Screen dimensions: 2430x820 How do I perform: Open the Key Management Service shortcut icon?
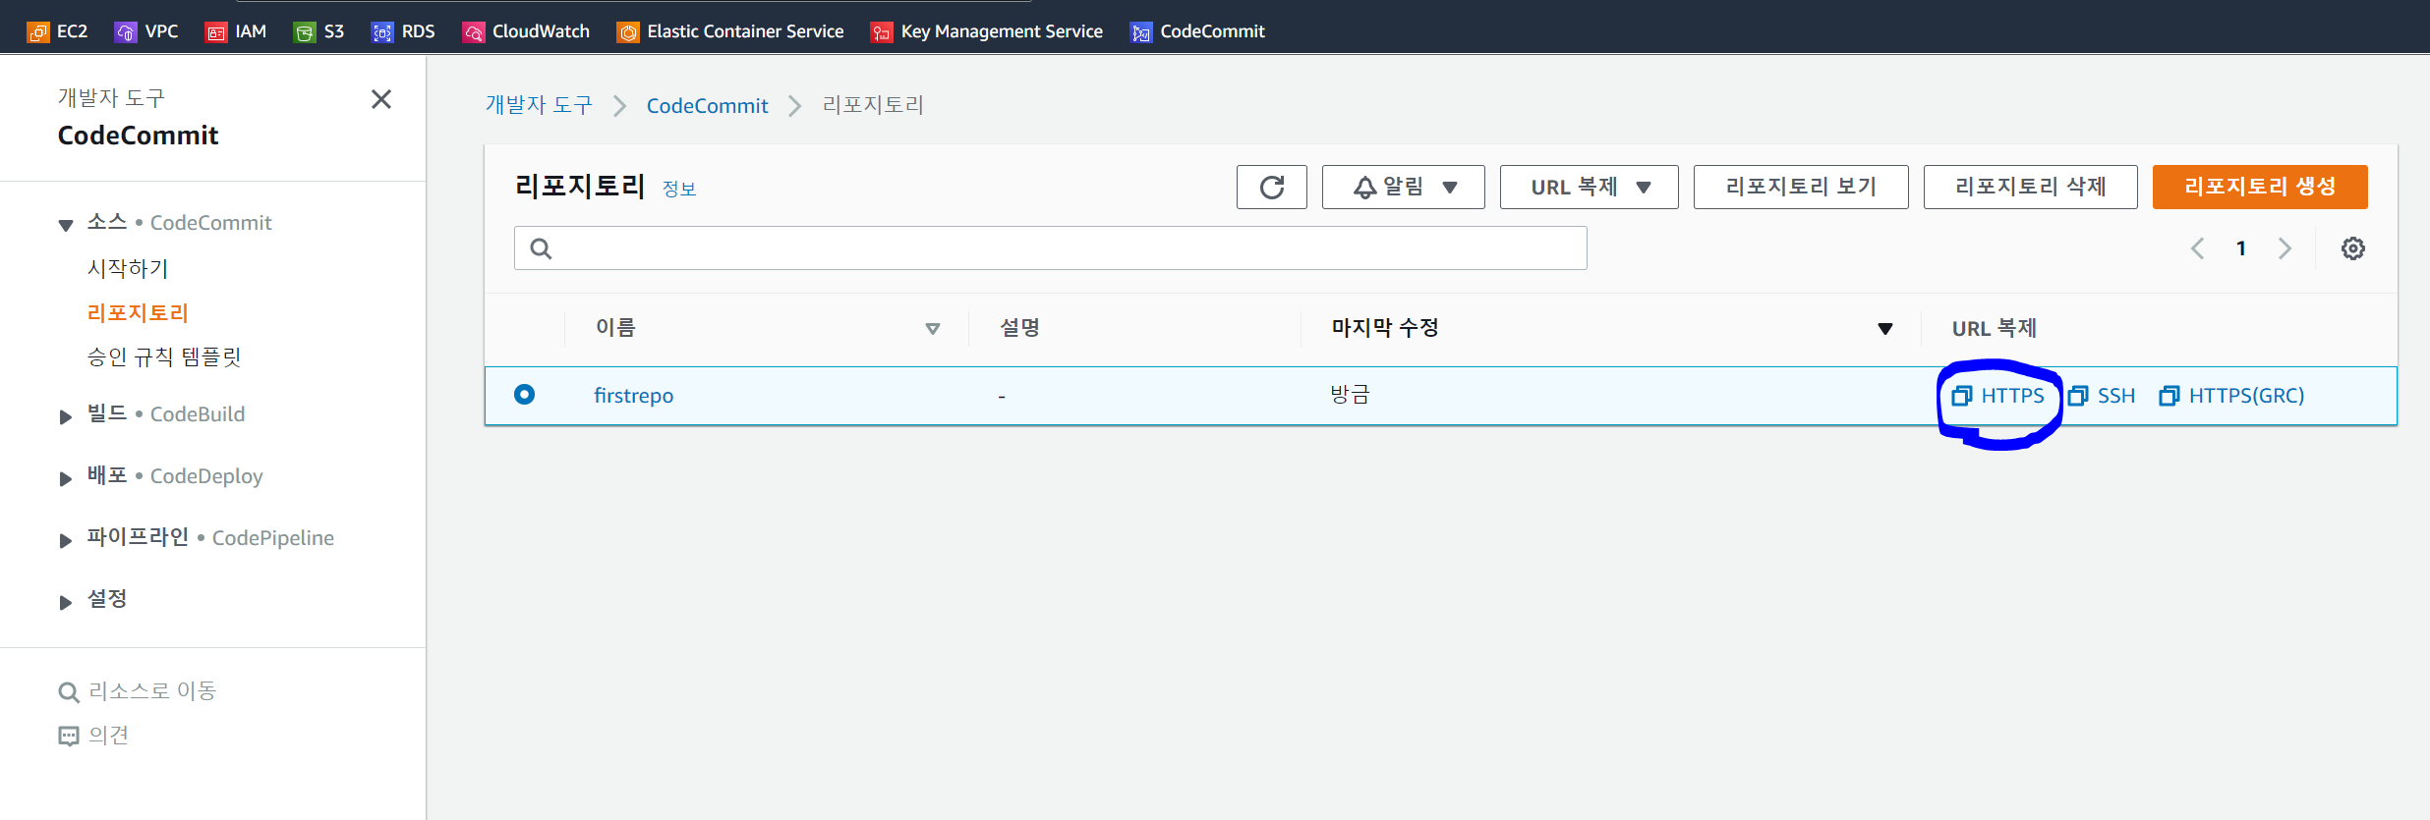(x=882, y=32)
